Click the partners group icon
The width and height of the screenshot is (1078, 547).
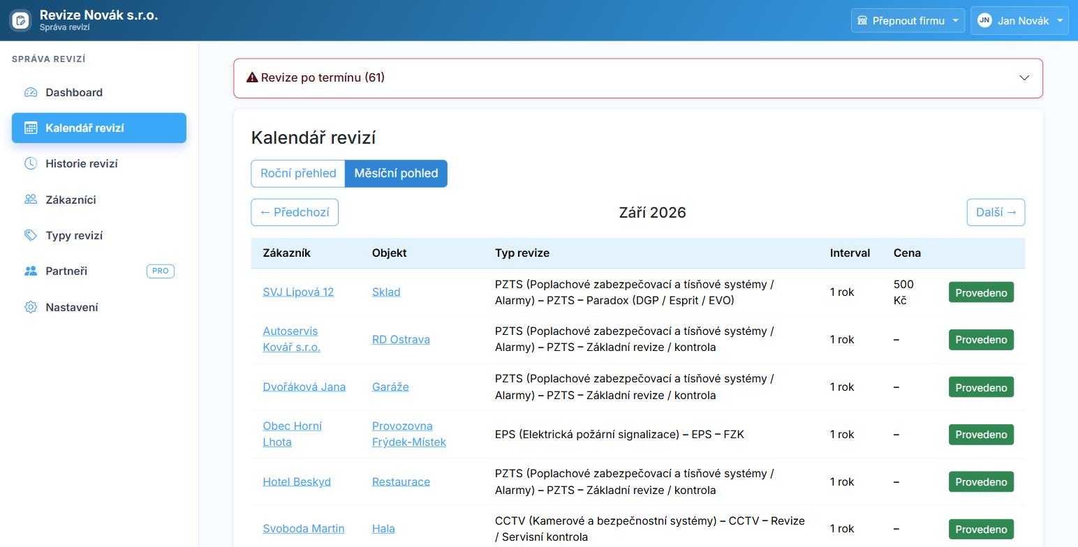31,271
